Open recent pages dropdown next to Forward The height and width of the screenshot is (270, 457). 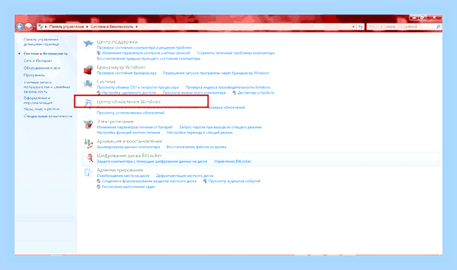click(x=35, y=27)
